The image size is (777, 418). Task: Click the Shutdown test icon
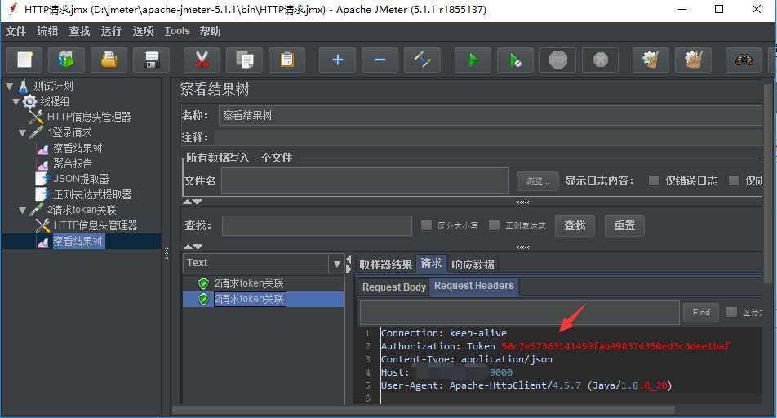tap(601, 60)
